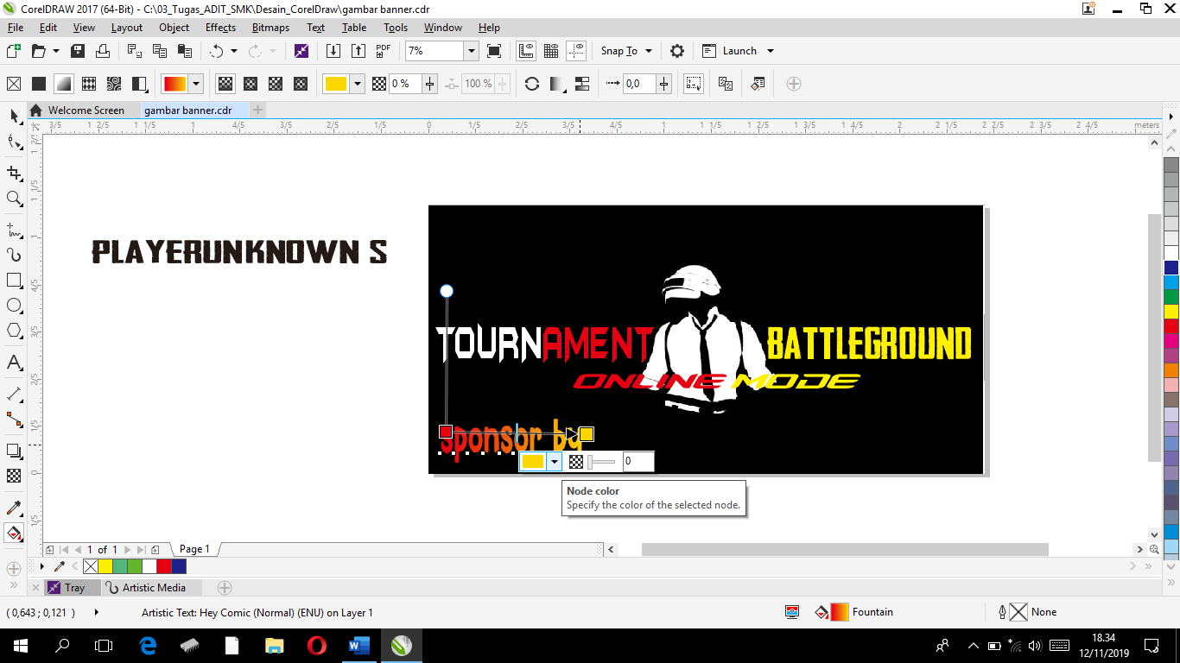Open the Open-file dropdown arrow
The width and height of the screenshot is (1180, 663).
click(x=56, y=51)
